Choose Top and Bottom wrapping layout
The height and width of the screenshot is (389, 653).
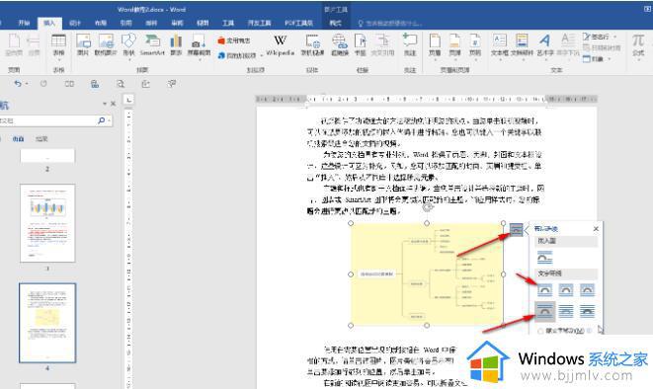pos(544,311)
